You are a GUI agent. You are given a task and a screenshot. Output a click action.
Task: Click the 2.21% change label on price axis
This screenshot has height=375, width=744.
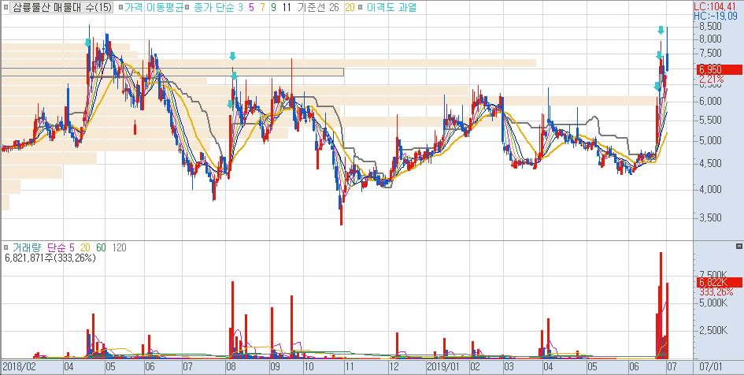[711, 79]
